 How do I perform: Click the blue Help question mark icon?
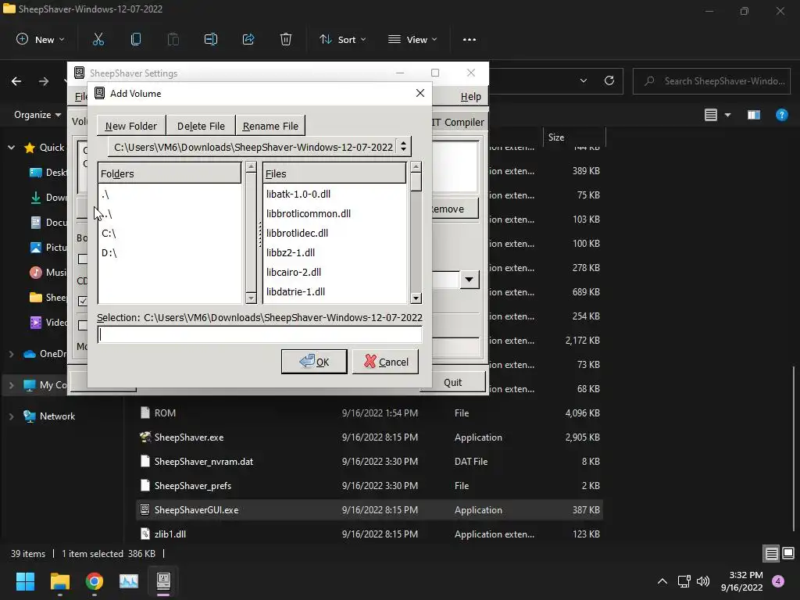(x=781, y=115)
